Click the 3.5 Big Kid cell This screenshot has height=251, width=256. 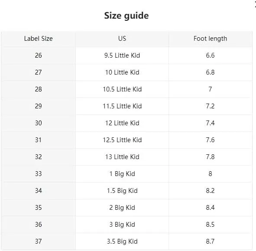pyautogui.click(x=122, y=241)
